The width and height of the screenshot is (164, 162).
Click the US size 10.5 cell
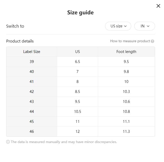click(77, 112)
